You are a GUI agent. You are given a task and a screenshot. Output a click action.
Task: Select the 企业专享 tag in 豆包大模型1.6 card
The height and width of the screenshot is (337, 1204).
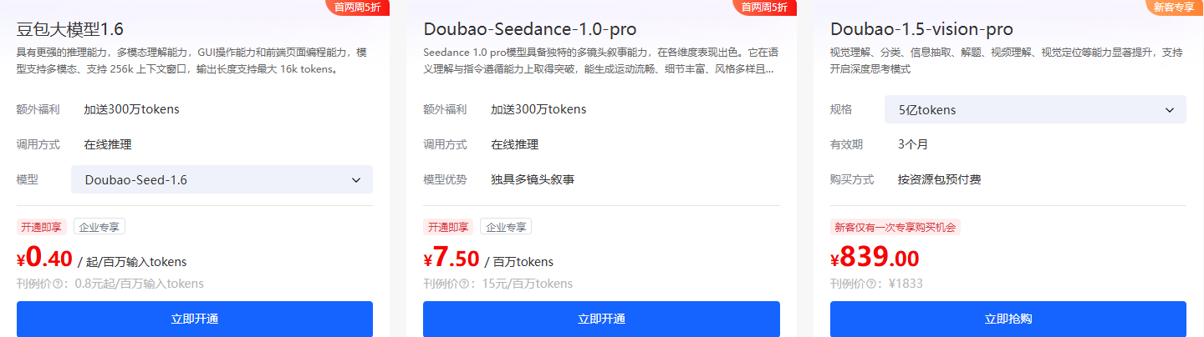[x=99, y=227]
